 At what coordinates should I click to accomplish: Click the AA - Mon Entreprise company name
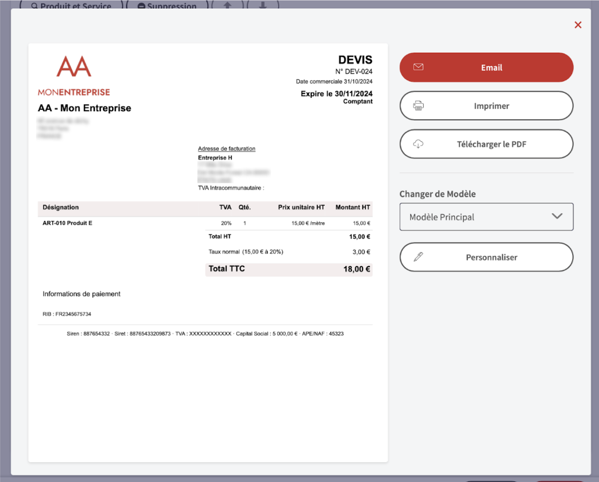(84, 108)
